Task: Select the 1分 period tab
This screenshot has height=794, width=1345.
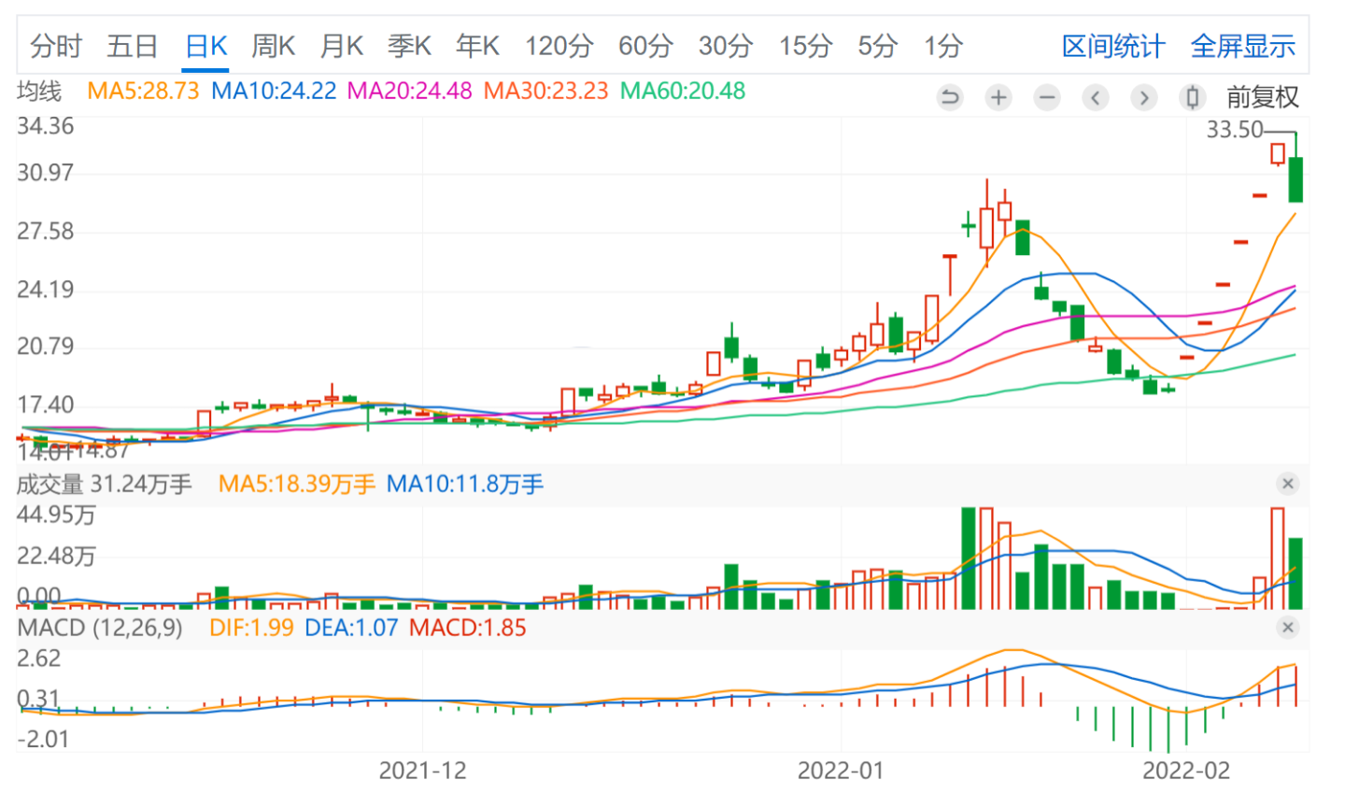Action: pos(943,46)
